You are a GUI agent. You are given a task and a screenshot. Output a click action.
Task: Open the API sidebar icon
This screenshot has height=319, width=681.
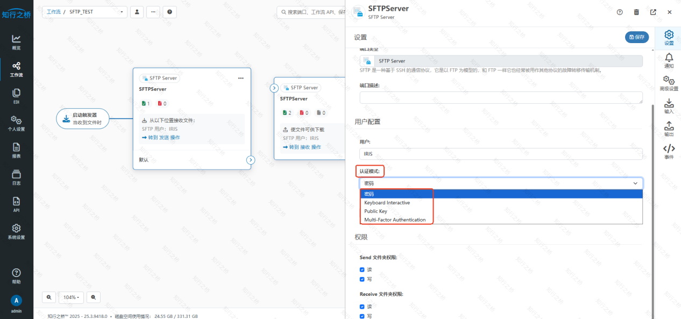tap(16, 204)
